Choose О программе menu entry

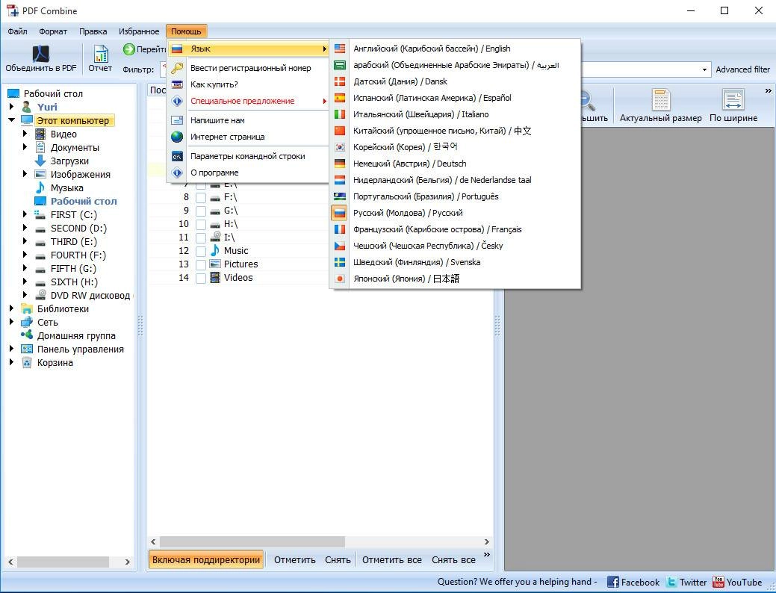click(249, 173)
